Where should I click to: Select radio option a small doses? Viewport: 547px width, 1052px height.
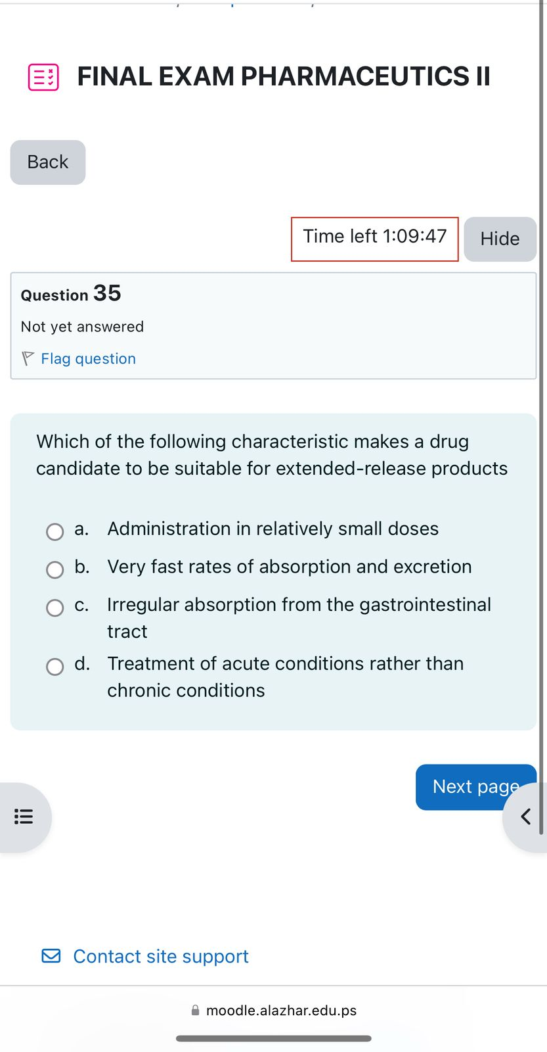(55, 531)
